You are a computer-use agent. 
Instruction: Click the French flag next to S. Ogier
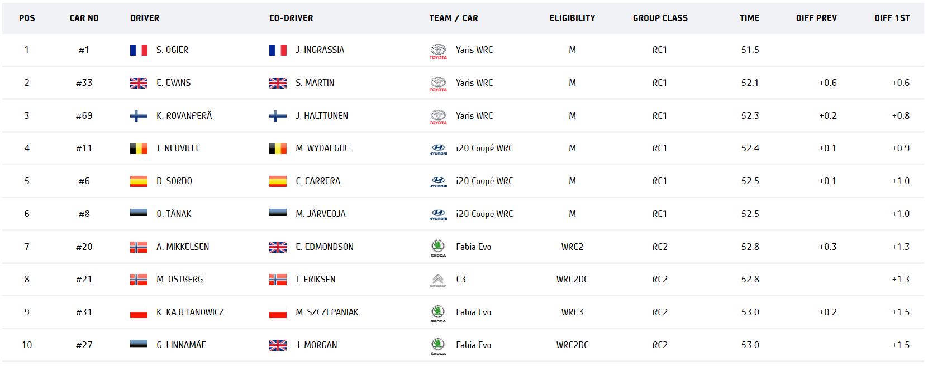[x=139, y=50]
